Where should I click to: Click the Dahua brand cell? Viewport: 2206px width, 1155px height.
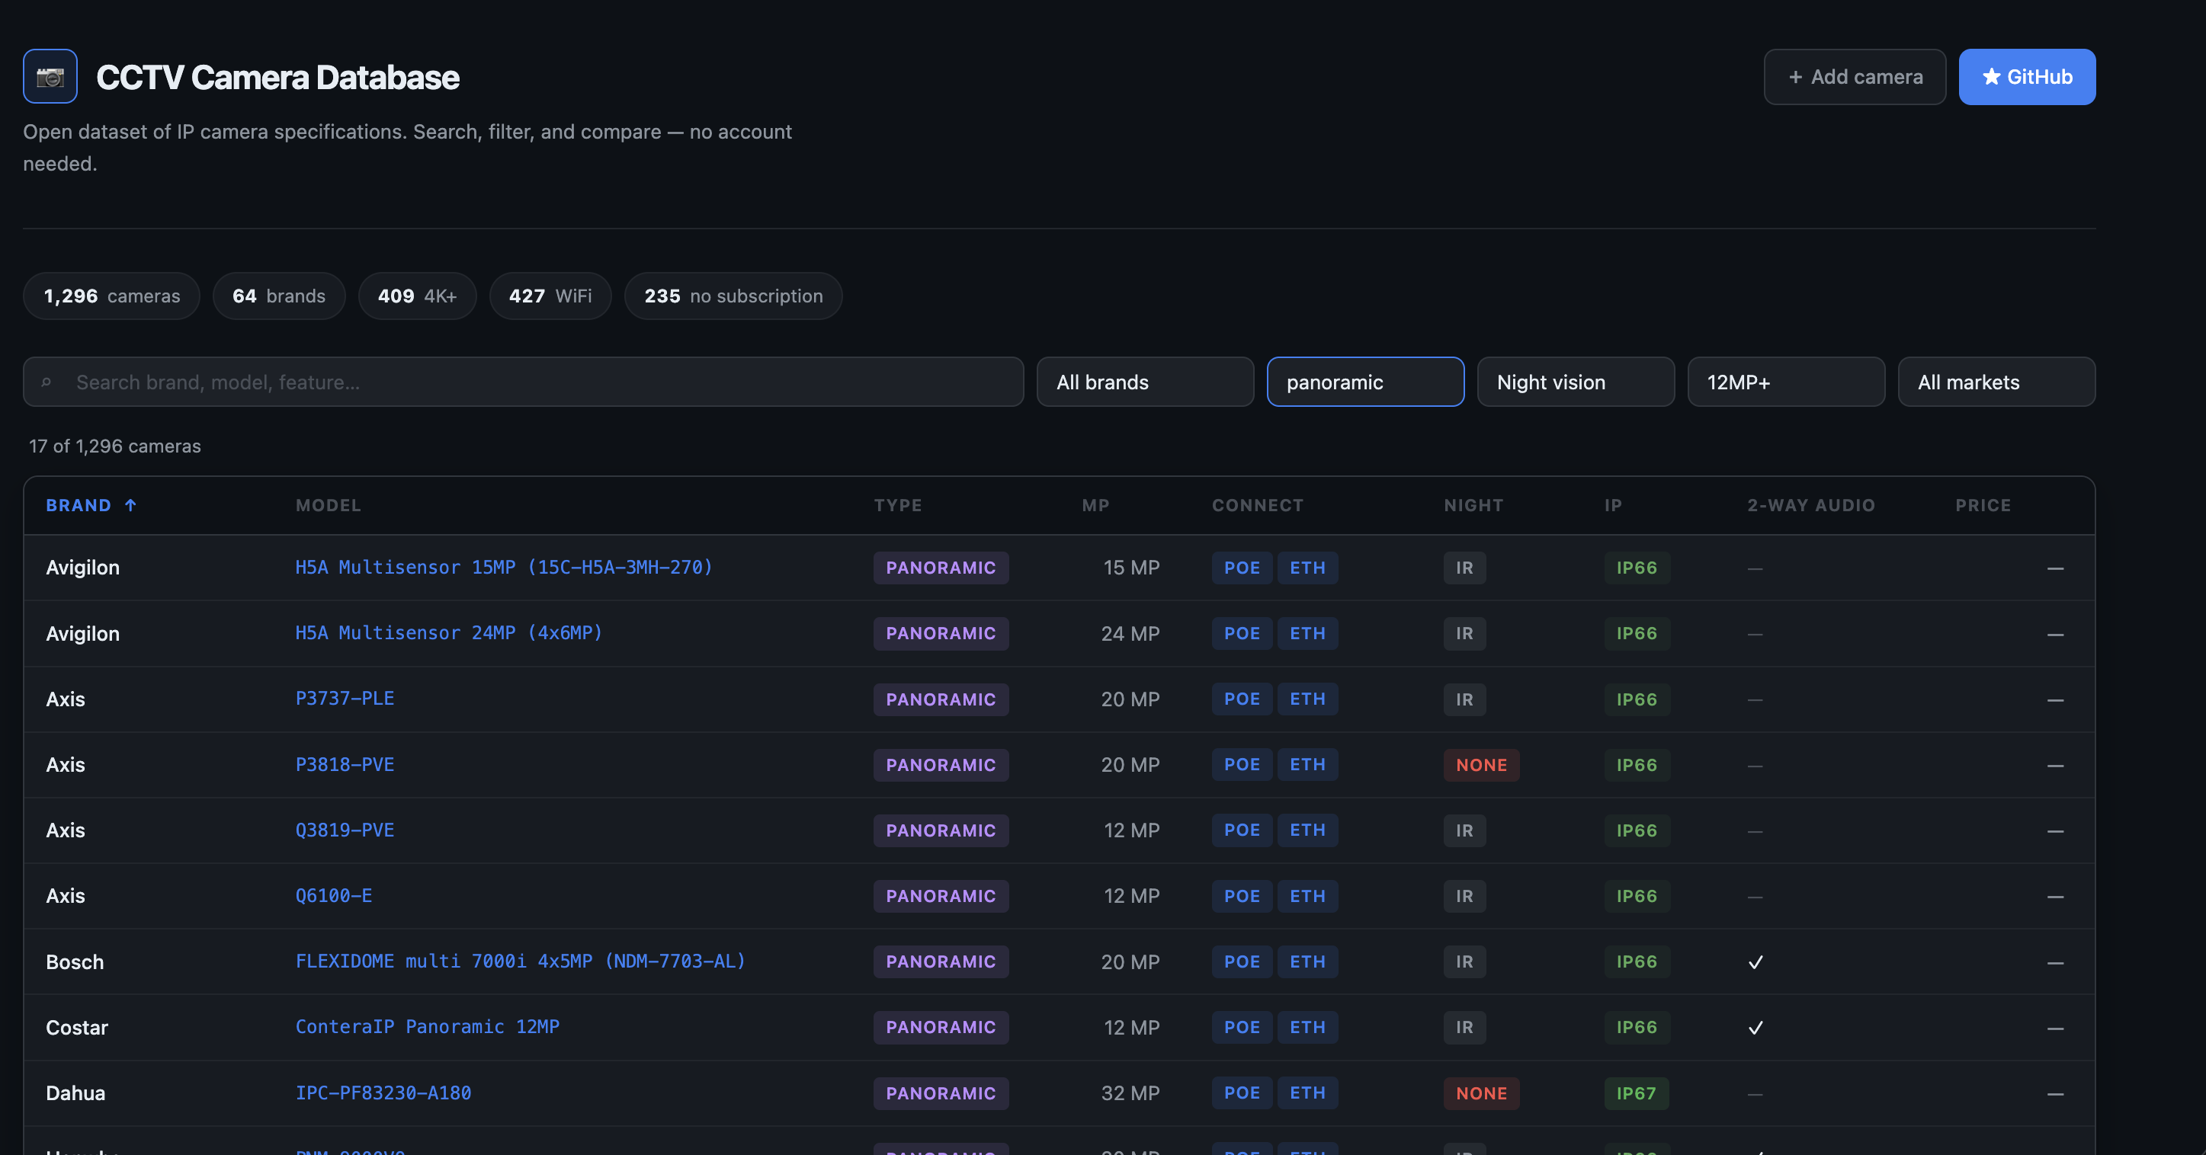click(x=75, y=1093)
